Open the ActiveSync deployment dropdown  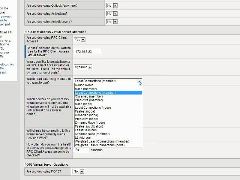click(112, 14)
